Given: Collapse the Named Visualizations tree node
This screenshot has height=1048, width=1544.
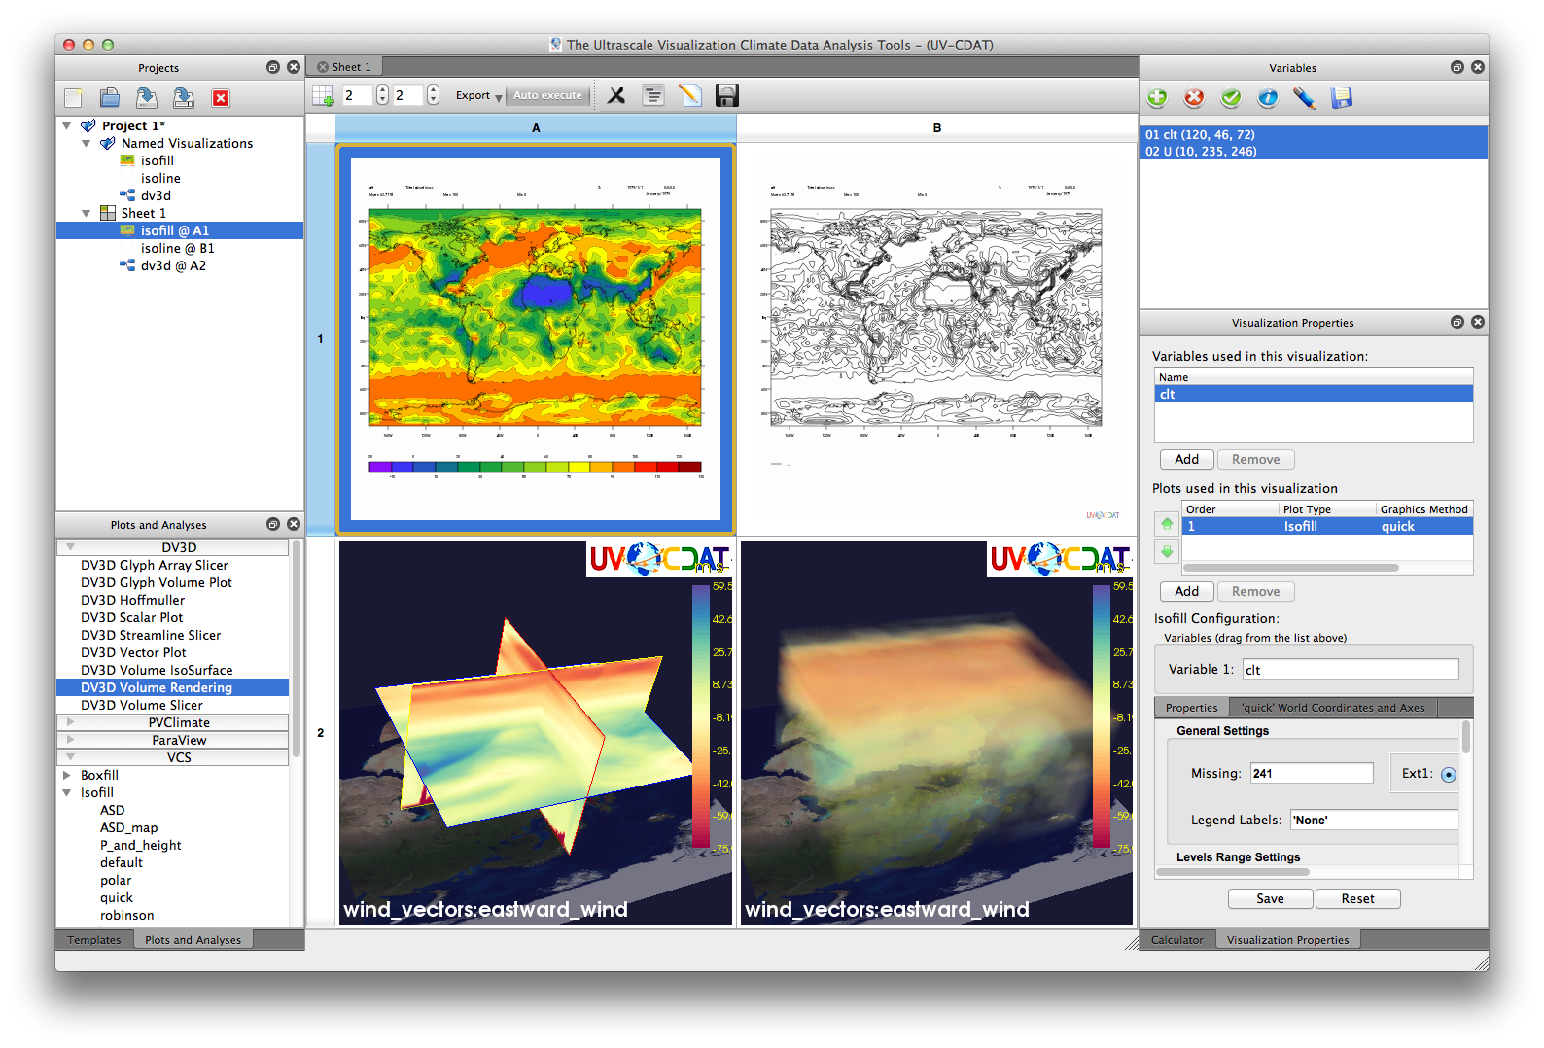Looking at the screenshot, I should pos(87,144).
